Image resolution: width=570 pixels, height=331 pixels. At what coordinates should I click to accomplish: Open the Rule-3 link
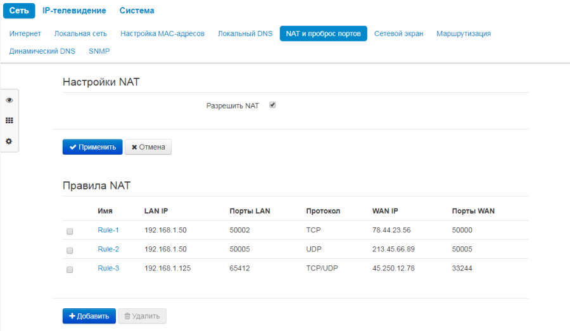[108, 268]
